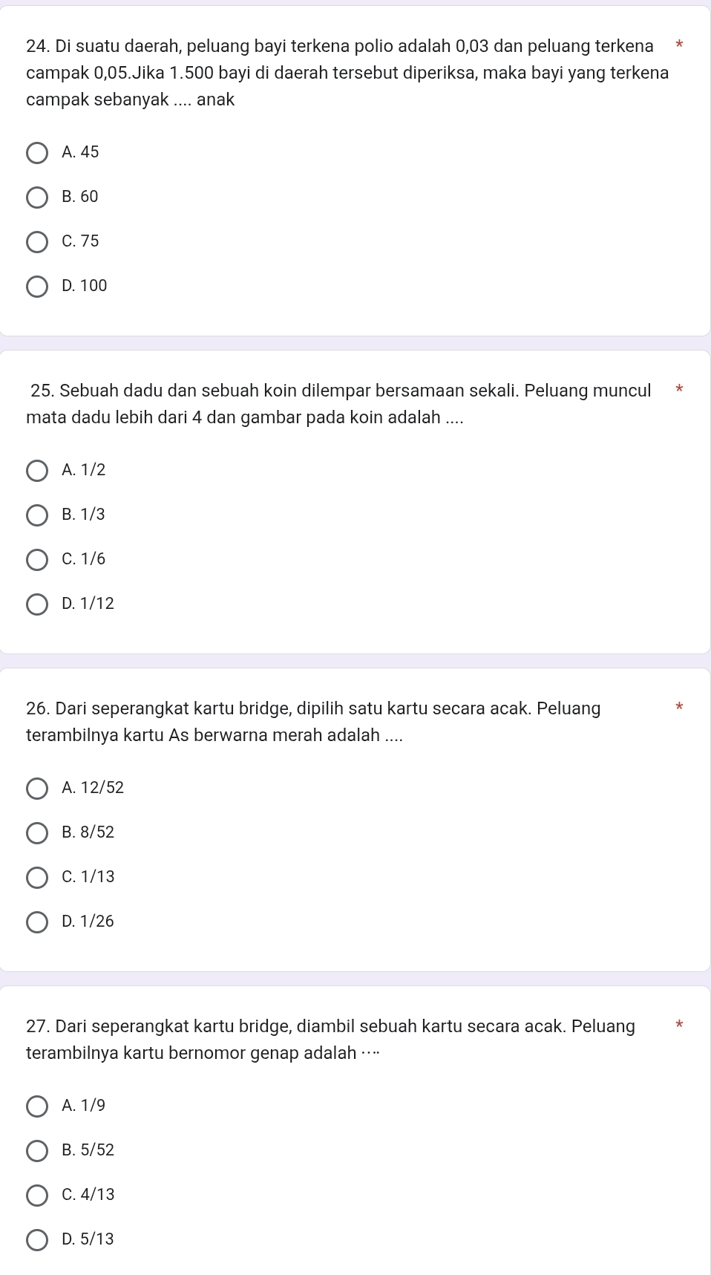
Task: Select option B. 5/52 radio button
Action: (x=37, y=1151)
